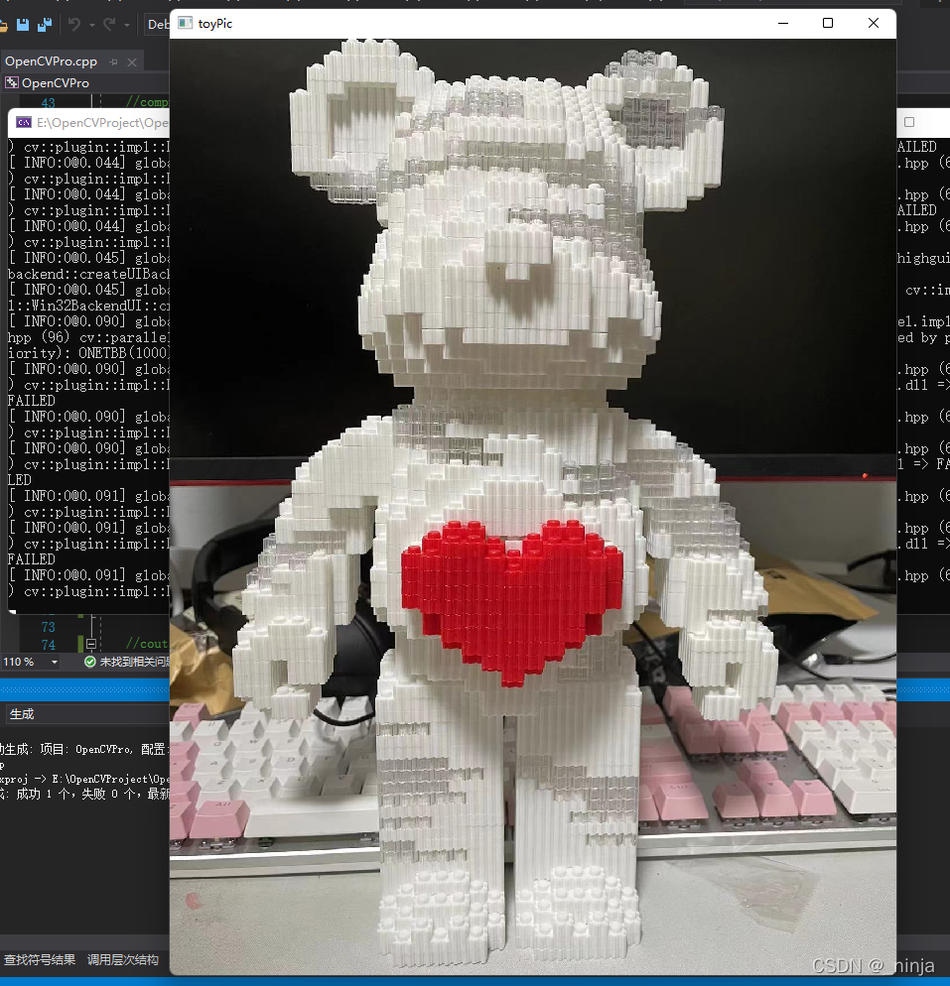This screenshot has width=950, height=986.
Task: Click the build success summary line in output
Action: click(x=85, y=794)
